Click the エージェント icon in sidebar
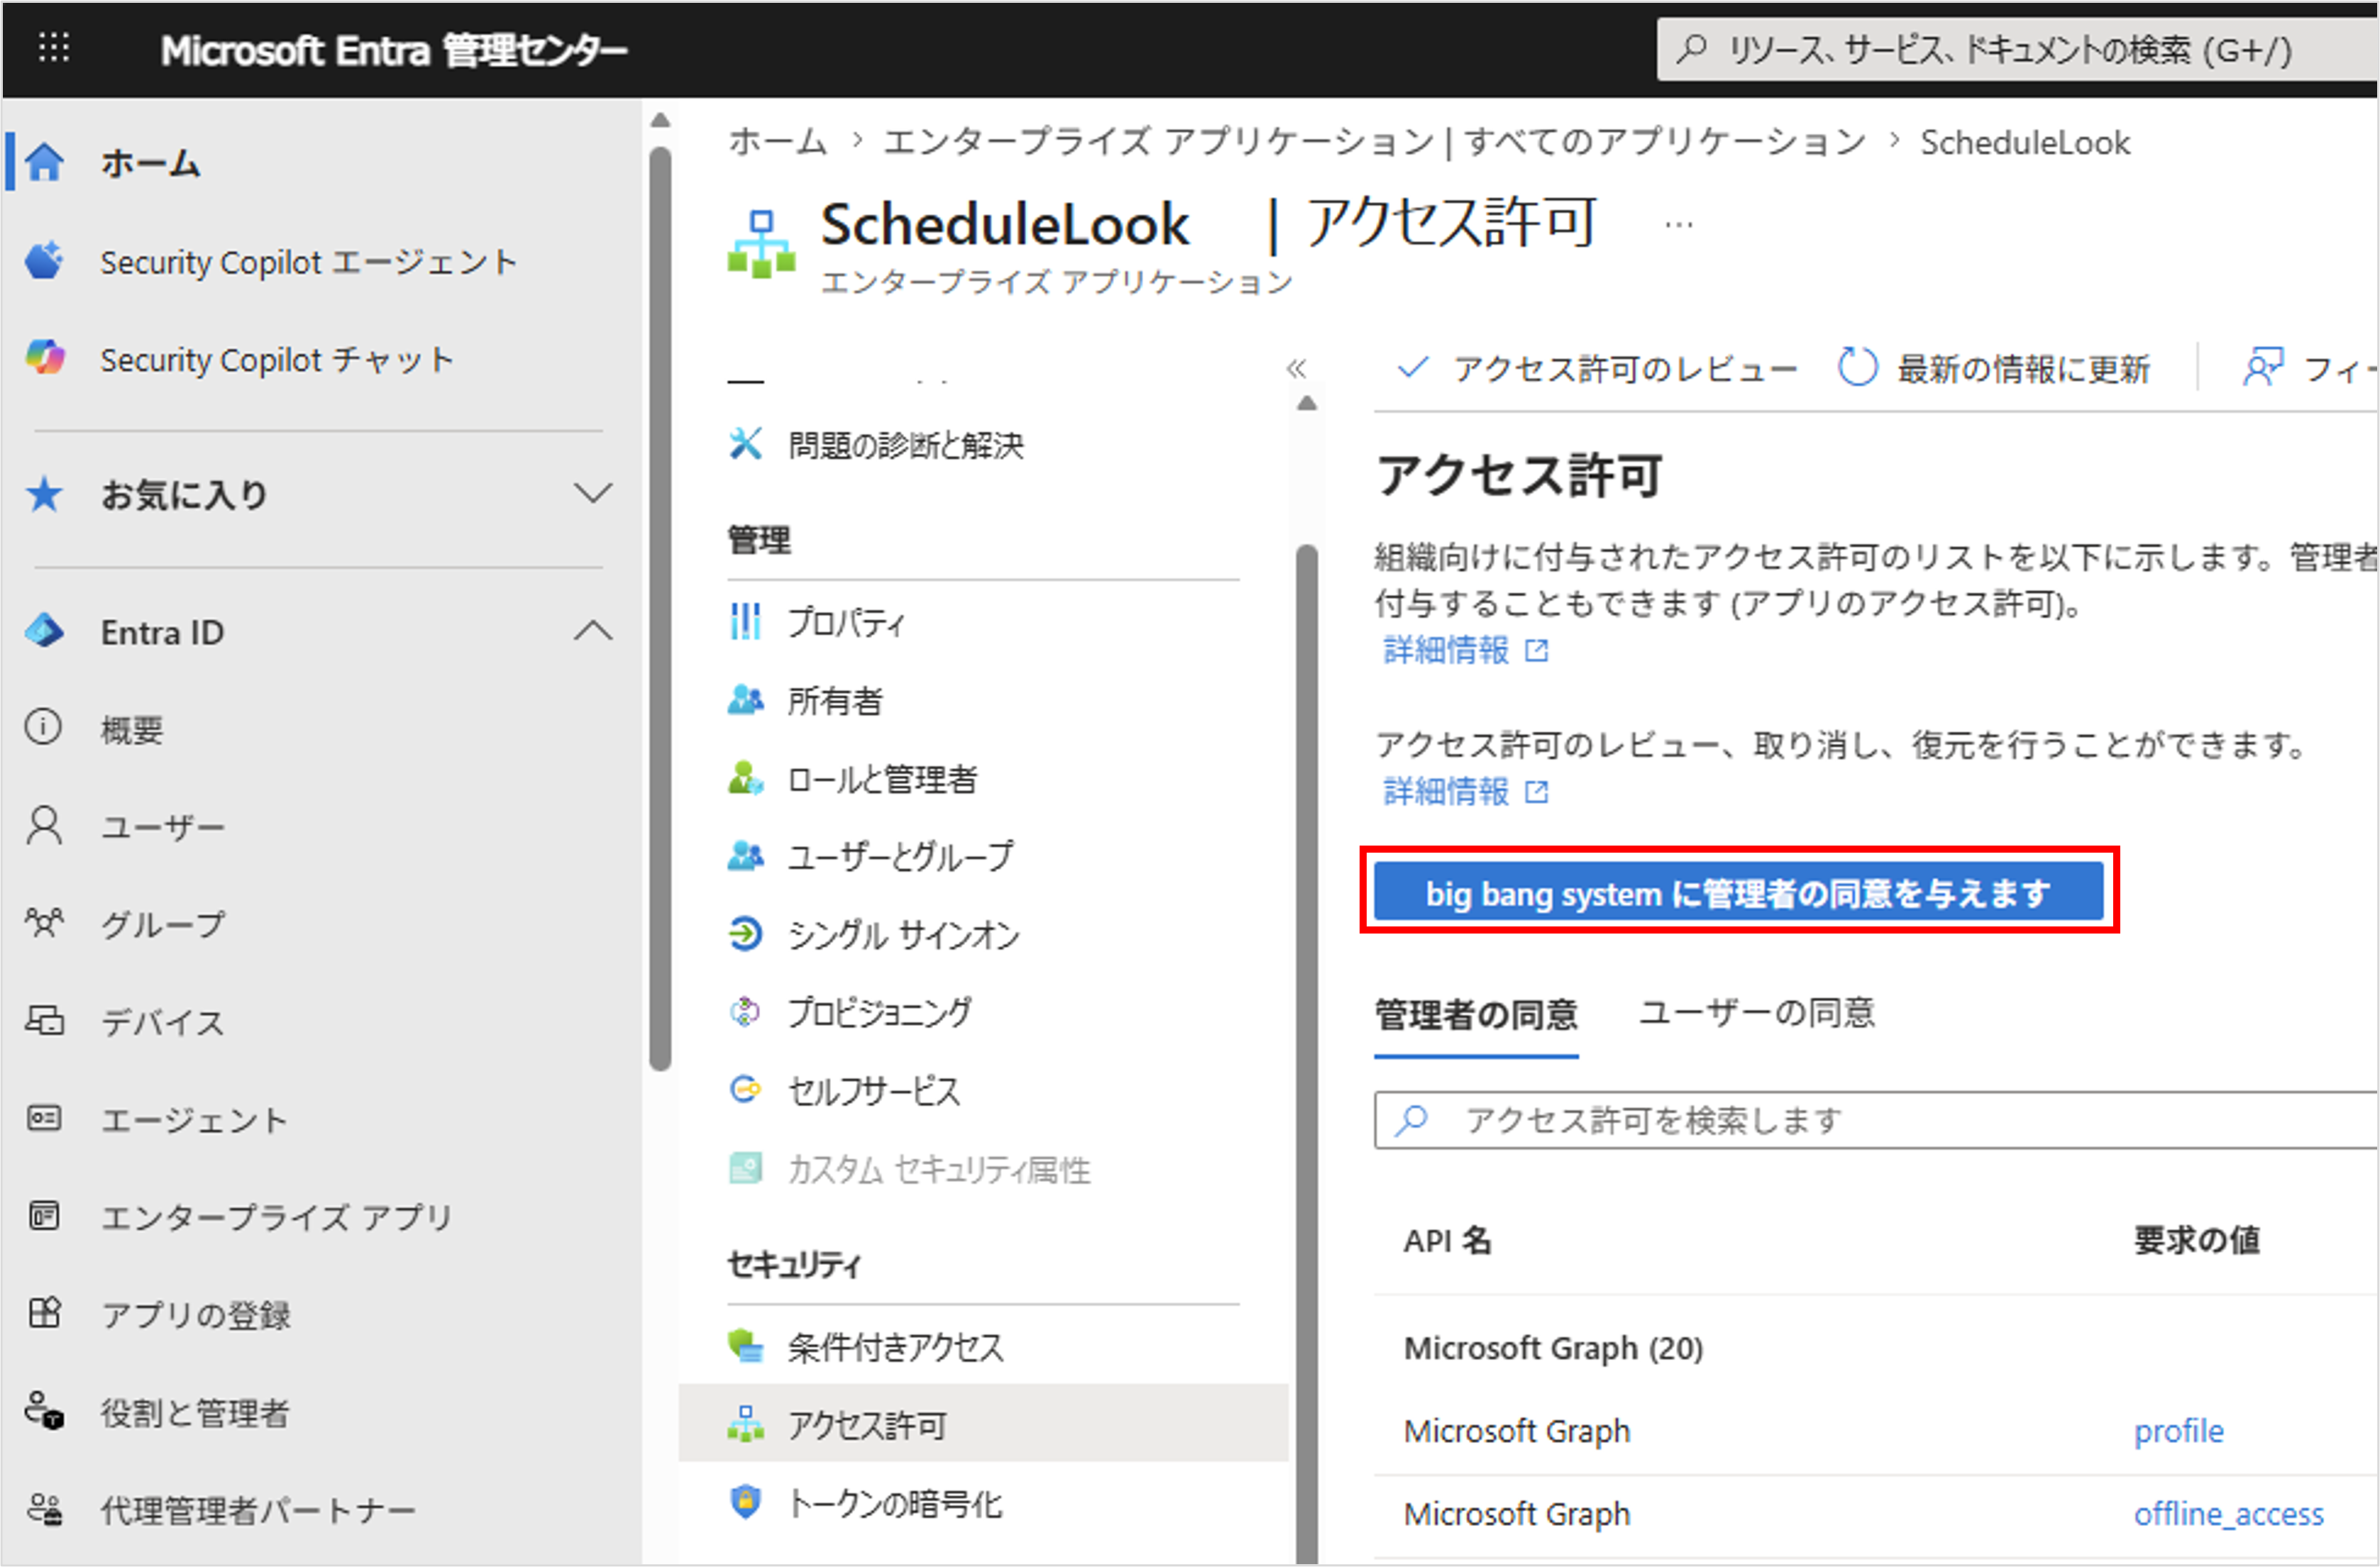The width and height of the screenshot is (2380, 1567). point(44,1117)
